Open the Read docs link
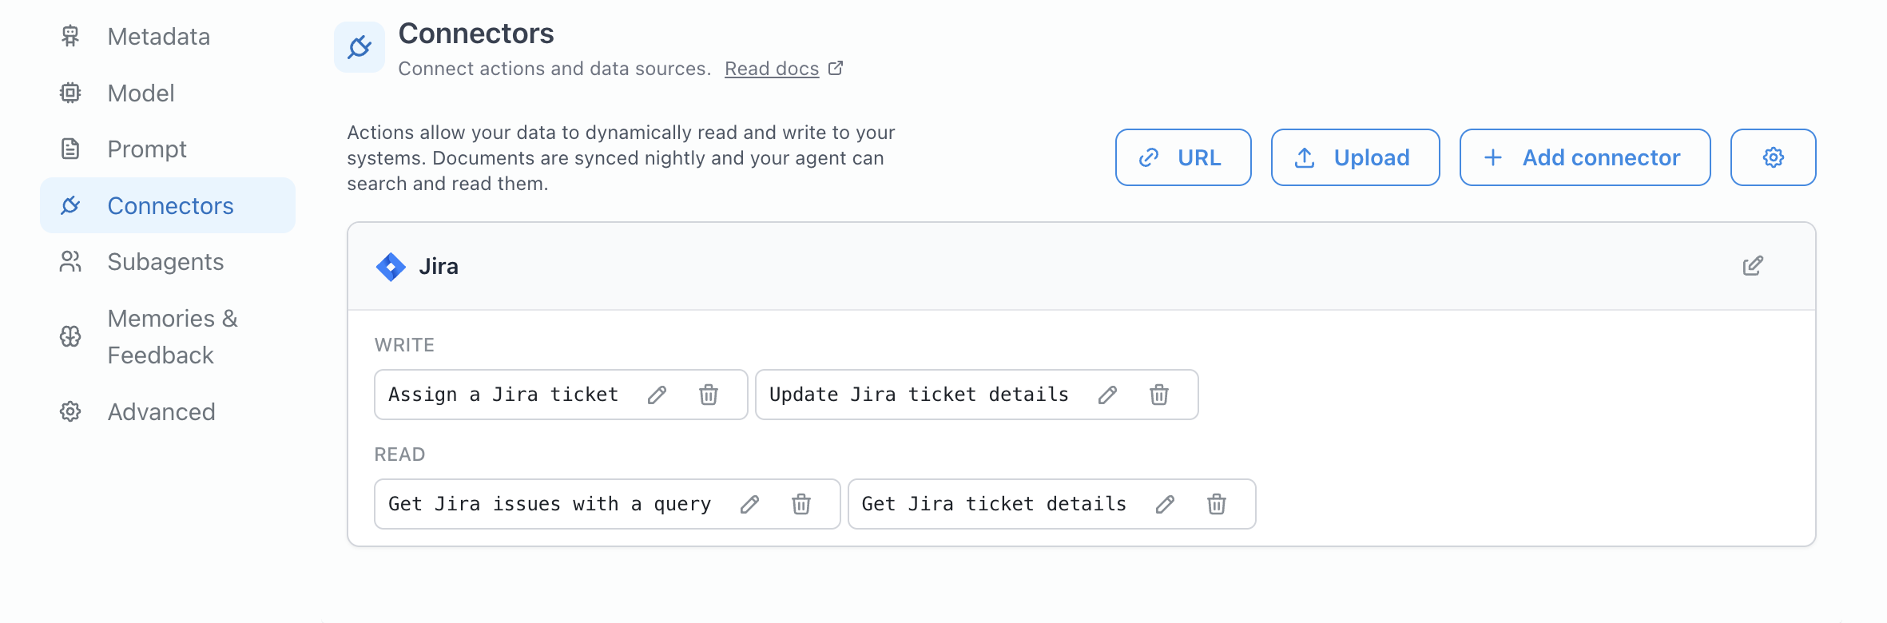This screenshot has width=1887, height=623. (772, 69)
